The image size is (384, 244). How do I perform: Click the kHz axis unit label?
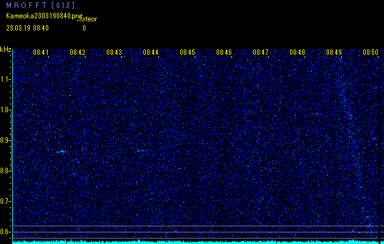(5, 49)
